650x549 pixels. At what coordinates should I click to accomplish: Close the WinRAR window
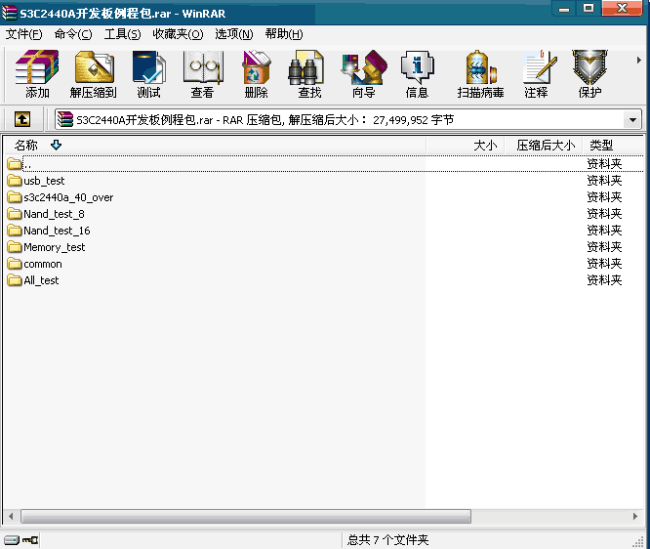pos(623,8)
